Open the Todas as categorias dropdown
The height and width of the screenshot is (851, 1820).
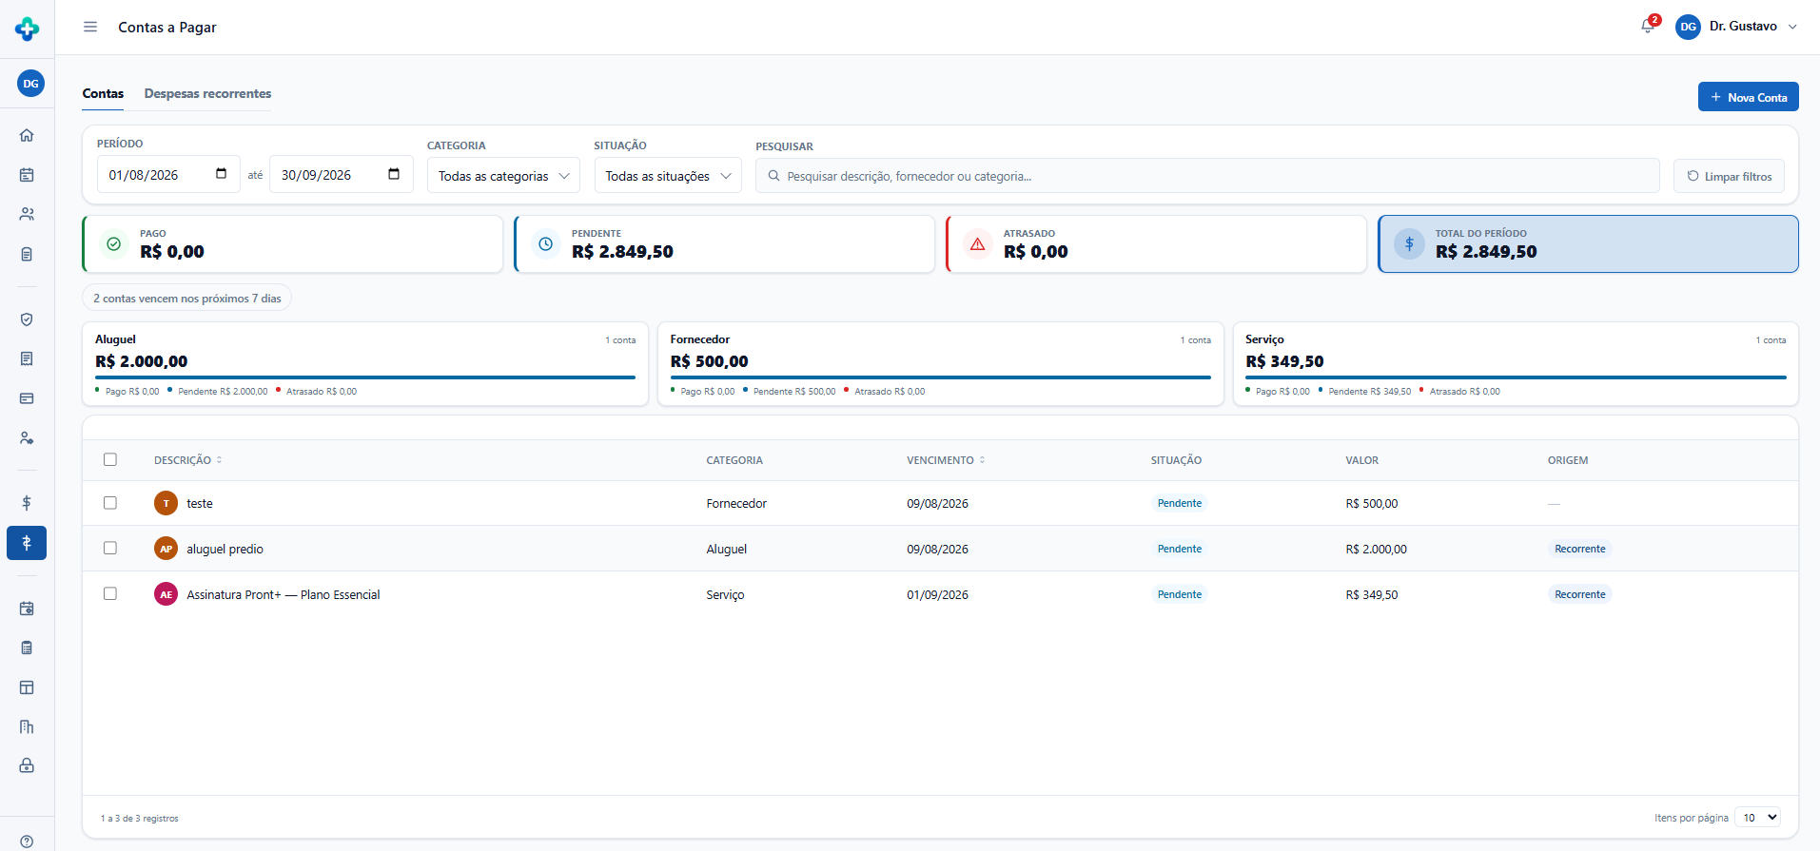[503, 176]
